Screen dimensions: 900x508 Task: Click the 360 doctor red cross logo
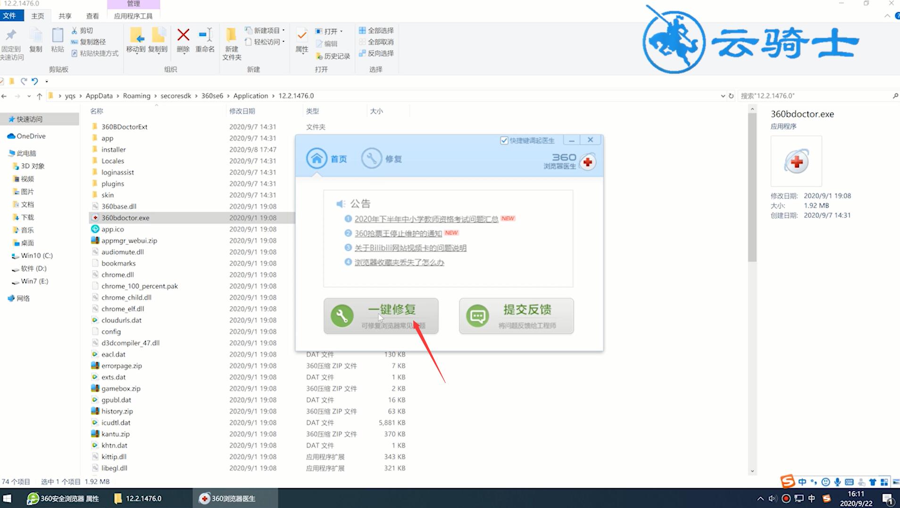pos(588,162)
